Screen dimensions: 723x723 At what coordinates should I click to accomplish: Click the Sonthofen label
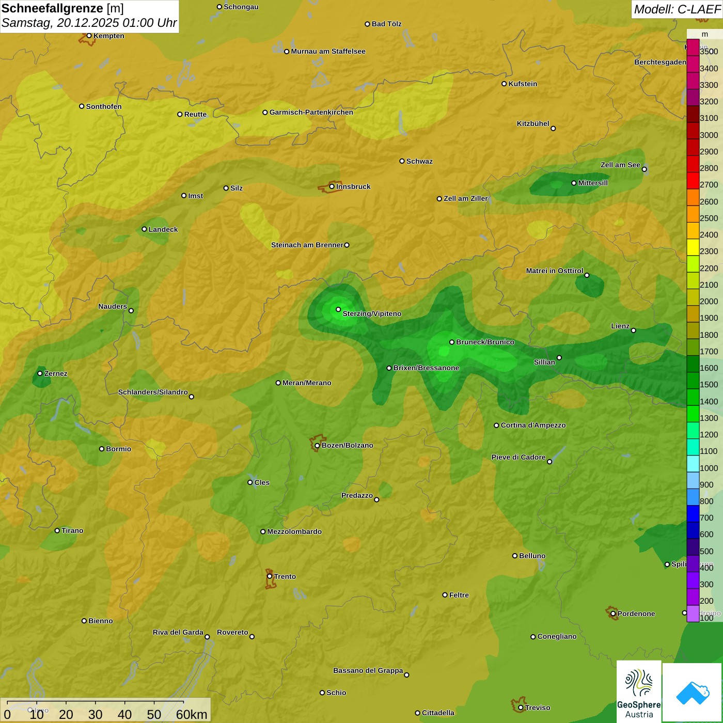pyautogui.click(x=104, y=106)
